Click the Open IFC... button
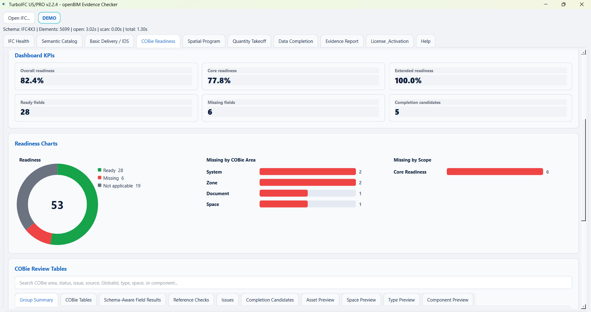 click(19, 18)
